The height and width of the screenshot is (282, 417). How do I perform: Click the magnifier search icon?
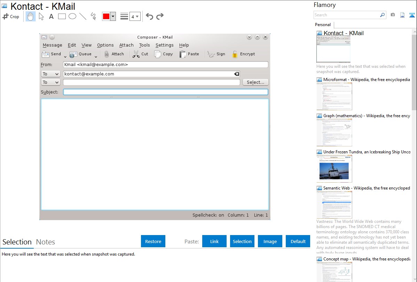pyautogui.click(x=383, y=15)
